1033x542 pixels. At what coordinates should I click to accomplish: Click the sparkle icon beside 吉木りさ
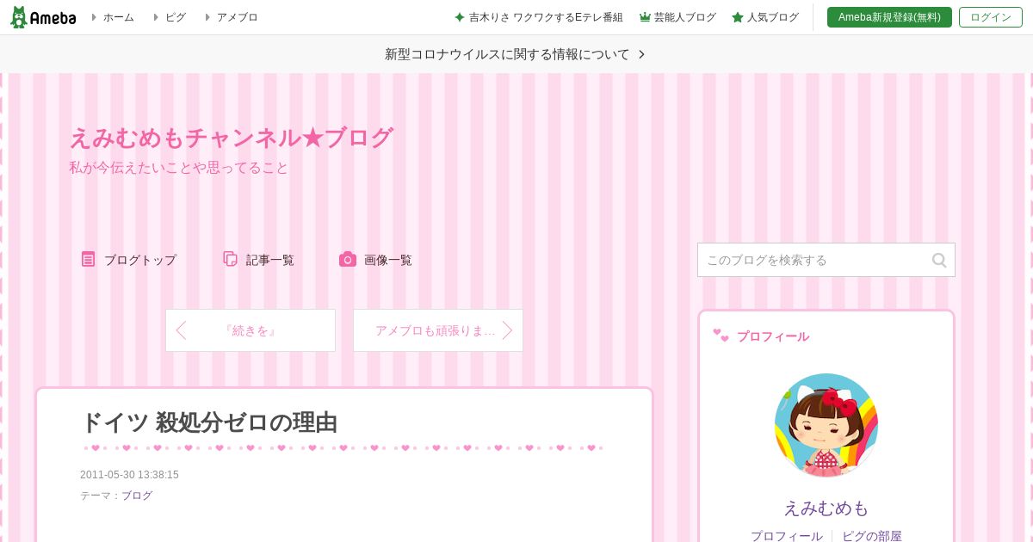[x=460, y=17]
